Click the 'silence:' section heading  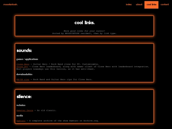pyautogui.click(x=24, y=97)
